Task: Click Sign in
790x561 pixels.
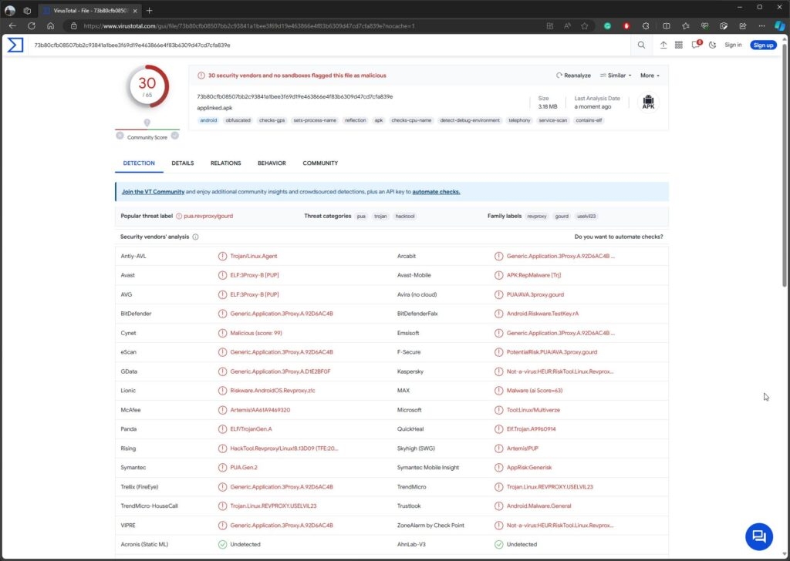Action: coord(733,45)
